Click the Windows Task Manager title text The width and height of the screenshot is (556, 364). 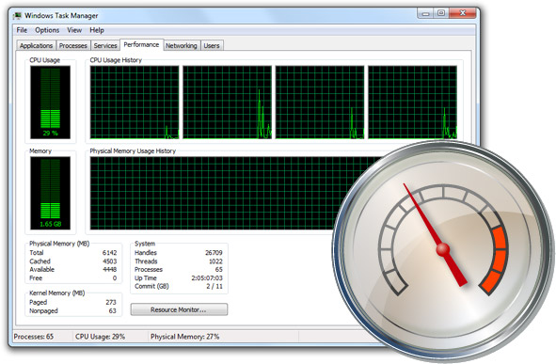click(x=61, y=16)
